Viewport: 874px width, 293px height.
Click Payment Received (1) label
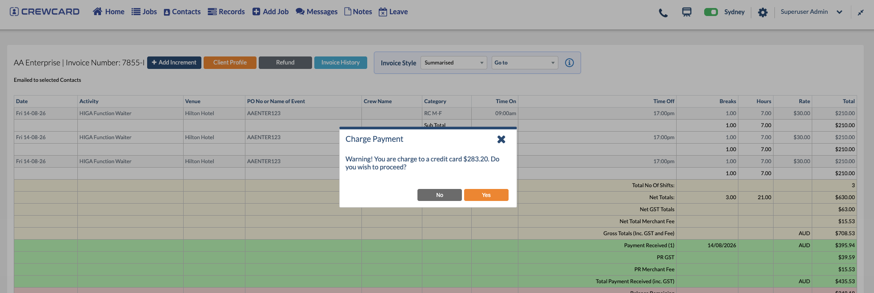(x=649, y=245)
